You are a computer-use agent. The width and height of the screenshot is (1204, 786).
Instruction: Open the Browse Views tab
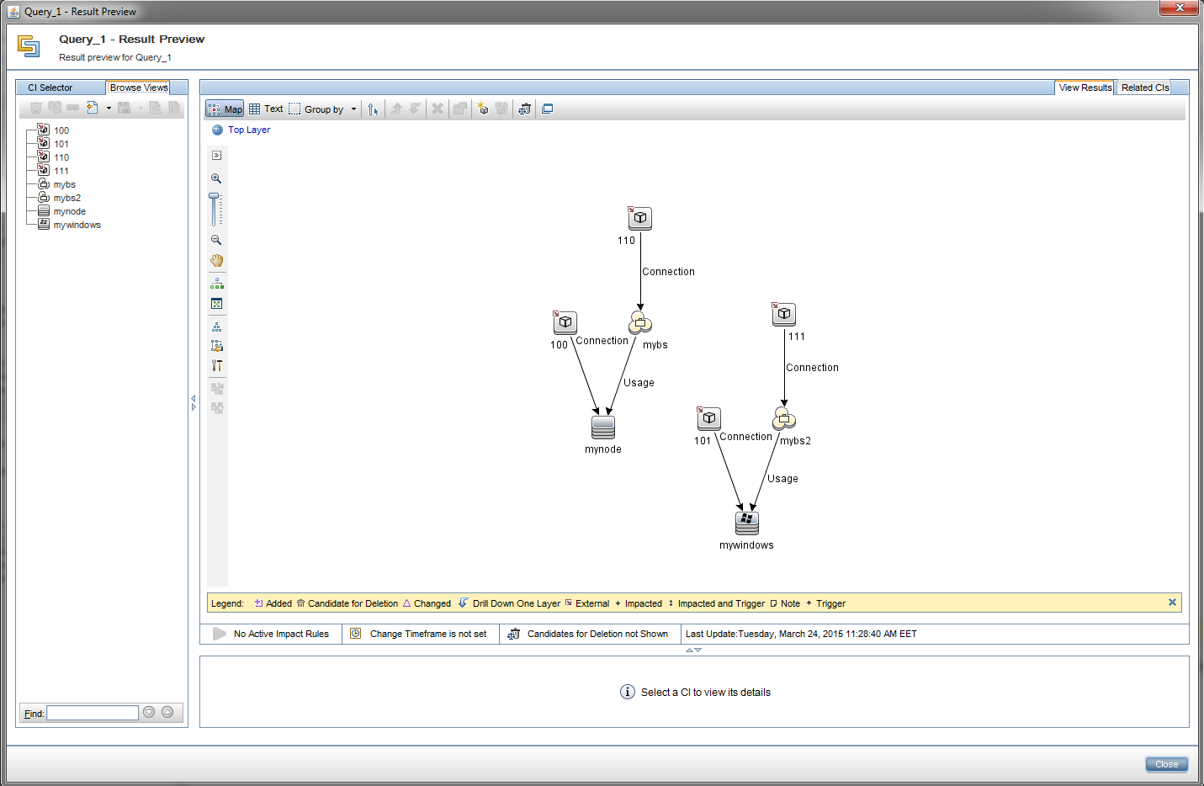139,88
